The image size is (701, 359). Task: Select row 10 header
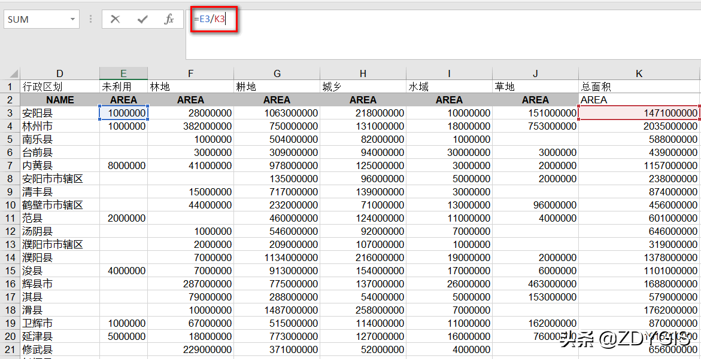coord(10,205)
